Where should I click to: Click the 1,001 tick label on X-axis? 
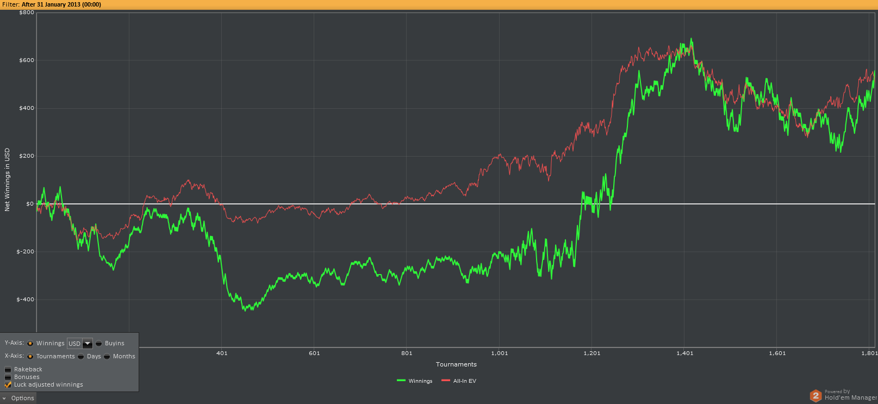tap(500, 353)
